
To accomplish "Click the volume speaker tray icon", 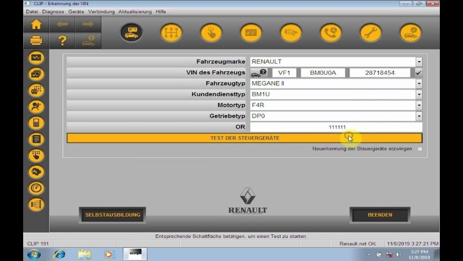I will point(399,255).
